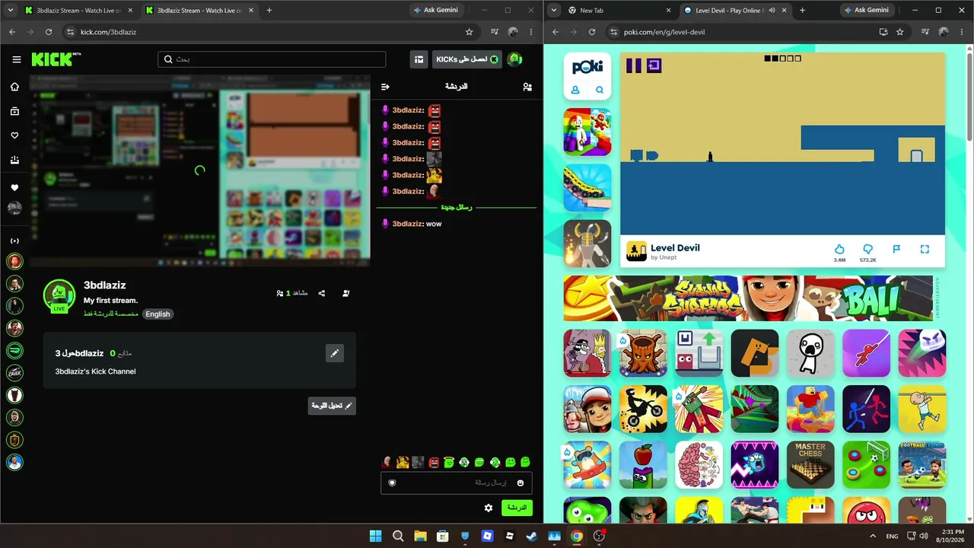Screen dimensions: 974x548
Task: Bookmark the Kick page with the star
Action: tap(469, 32)
